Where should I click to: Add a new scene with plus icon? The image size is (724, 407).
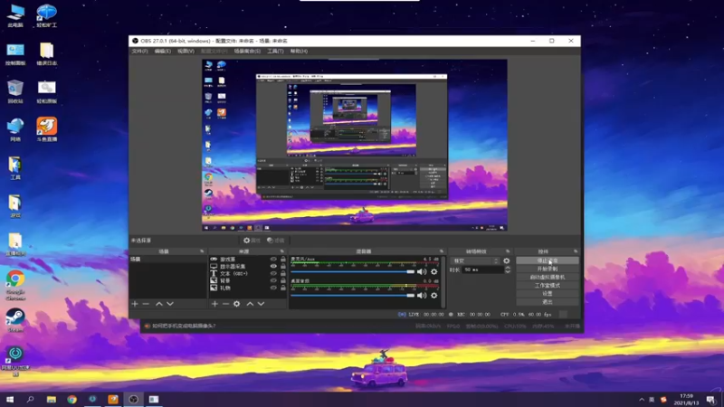[x=135, y=304]
